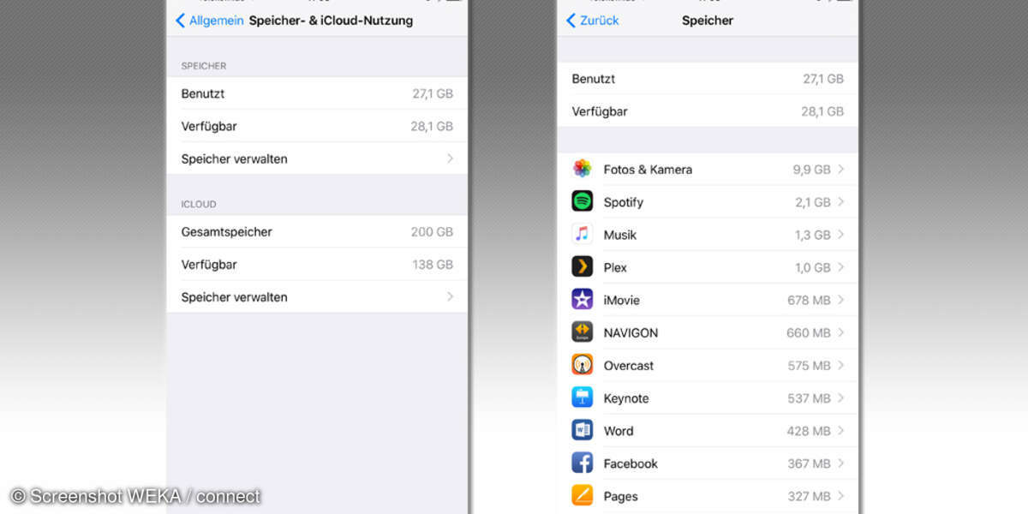Open chevron for Overcast row
Viewport: 1028px width, 514px height.
tap(841, 365)
